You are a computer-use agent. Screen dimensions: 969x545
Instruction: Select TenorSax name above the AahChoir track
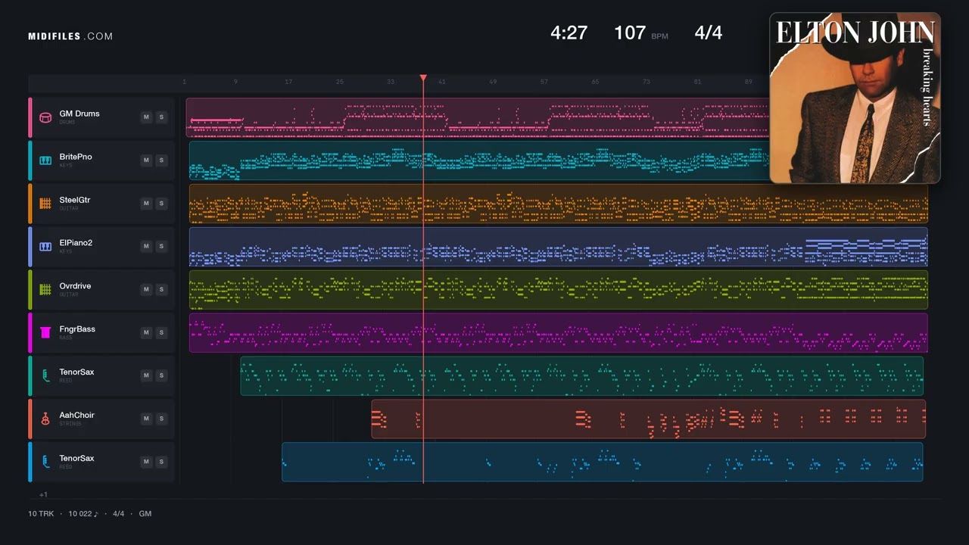(77, 372)
